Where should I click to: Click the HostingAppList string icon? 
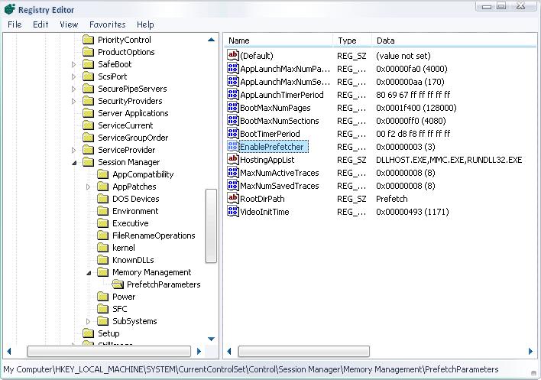coord(233,159)
